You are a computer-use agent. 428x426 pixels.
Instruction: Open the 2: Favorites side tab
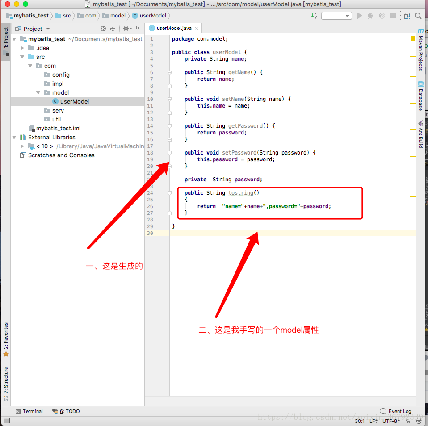[x=6, y=339]
